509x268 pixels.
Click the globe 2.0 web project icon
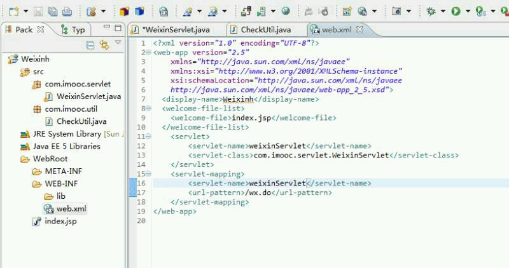(164, 12)
